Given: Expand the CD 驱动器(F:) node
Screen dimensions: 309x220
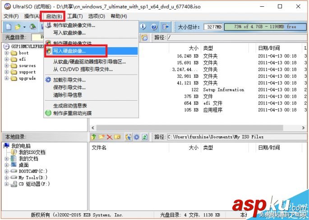Looking at the screenshot, I should [6, 184].
